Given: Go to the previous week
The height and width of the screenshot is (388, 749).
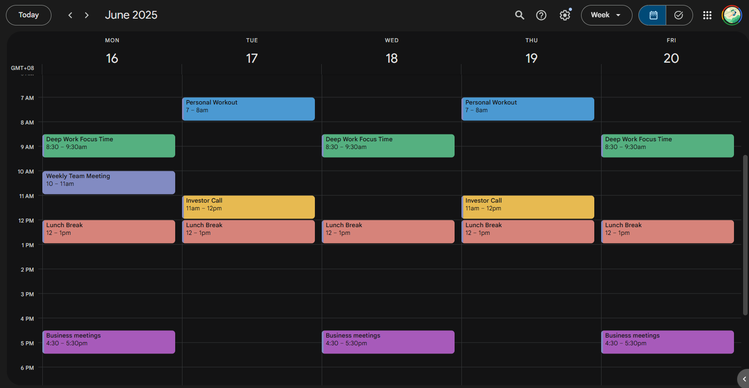Looking at the screenshot, I should pyautogui.click(x=70, y=15).
